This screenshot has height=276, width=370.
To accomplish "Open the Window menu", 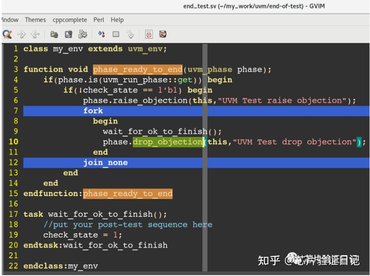I will [x=10, y=20].
